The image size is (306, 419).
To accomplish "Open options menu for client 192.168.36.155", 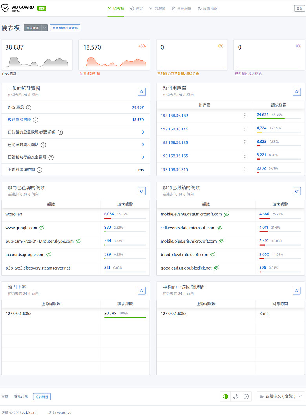I will pos(245,156).
